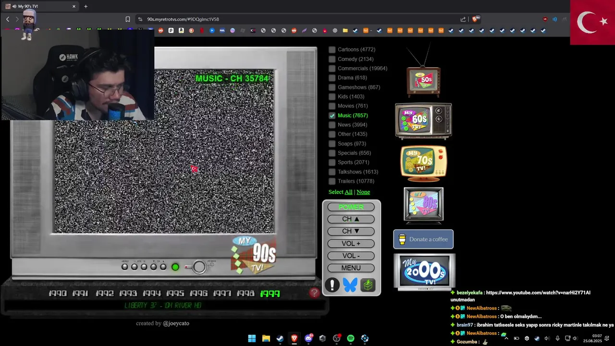Open the red question mark help
Image resolution: width=615 pixels, height=346 pixels.
point(314,293)
